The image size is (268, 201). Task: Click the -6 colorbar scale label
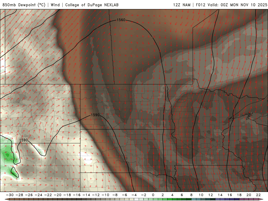[x=125, y=195]
